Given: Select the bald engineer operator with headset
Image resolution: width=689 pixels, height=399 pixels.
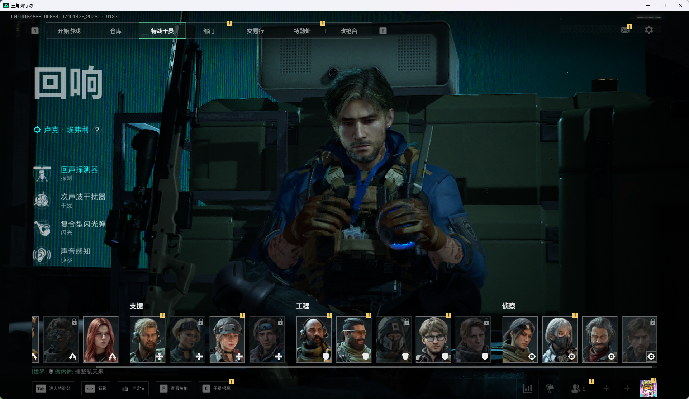Looking at the screenshot, I should pyautogui.click(x=314, y=339).
